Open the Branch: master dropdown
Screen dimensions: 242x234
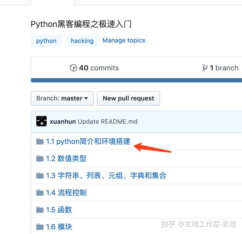click(62, 98)
